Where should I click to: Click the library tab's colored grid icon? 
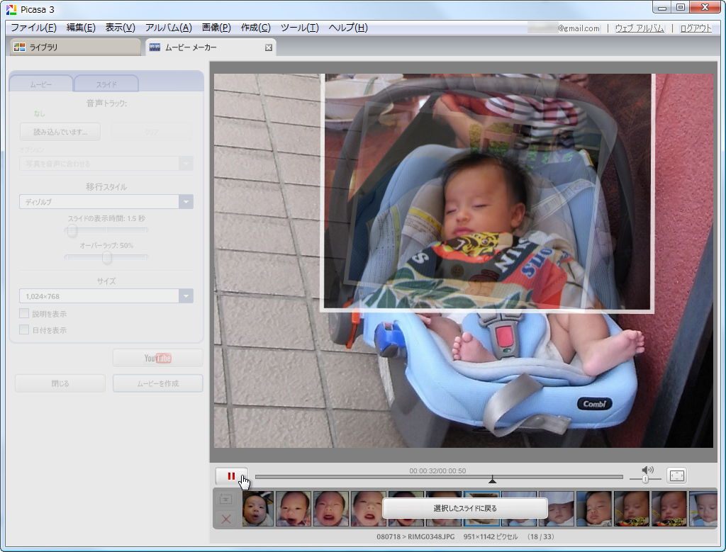click(19, 47)
